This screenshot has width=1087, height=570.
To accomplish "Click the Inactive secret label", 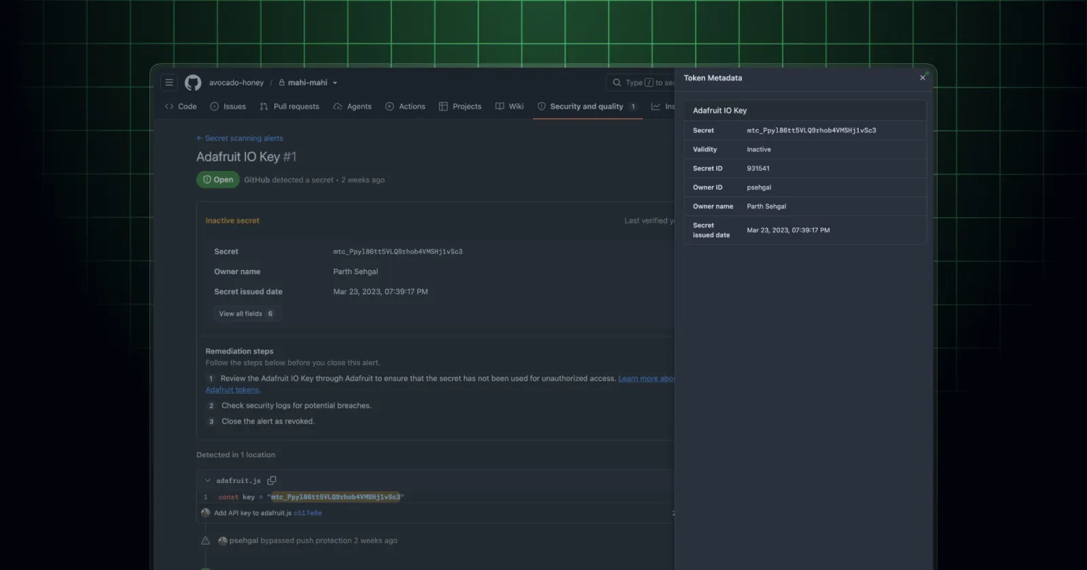I will tap(232, 221).
